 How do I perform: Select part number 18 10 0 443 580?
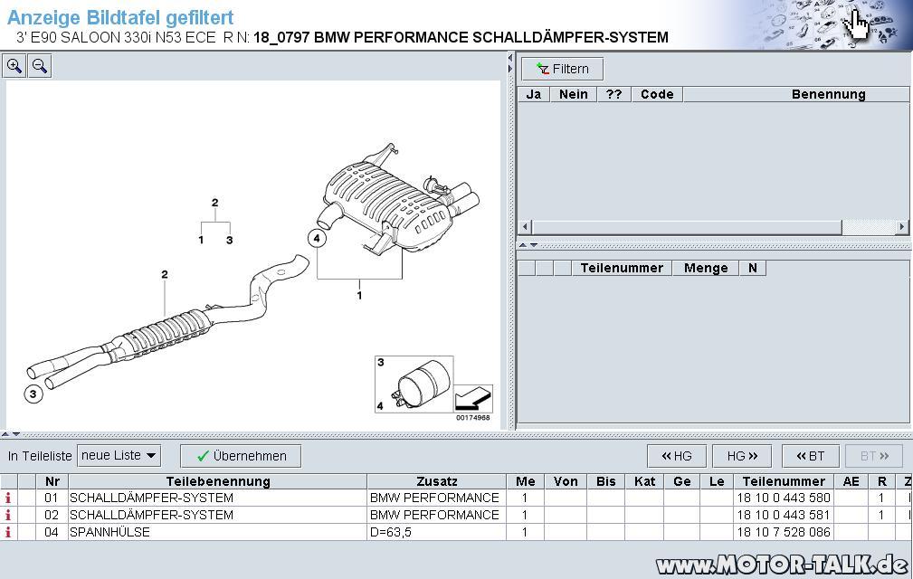click(x=784, y=498)
